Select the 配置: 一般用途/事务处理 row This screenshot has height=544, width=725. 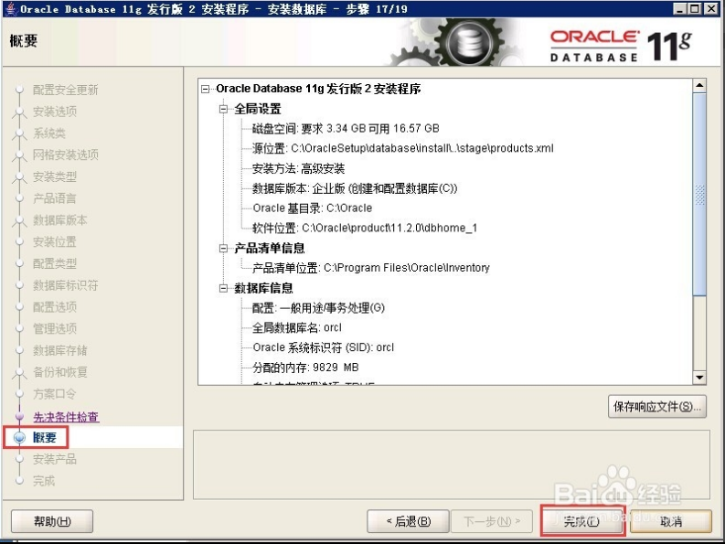(318, 307)
